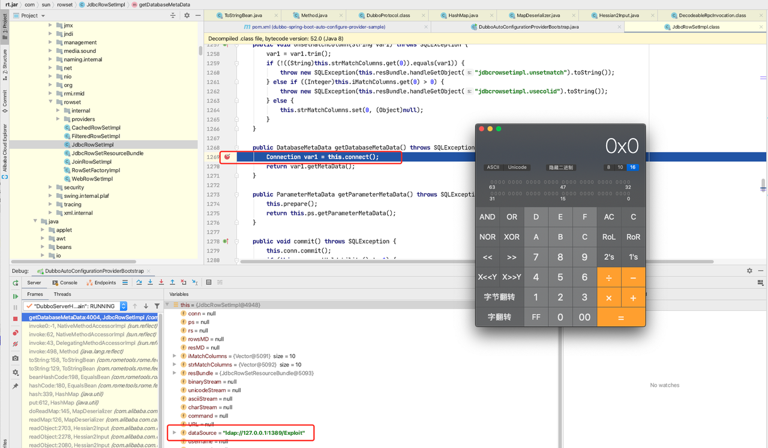Screen dimensions: 768x448
Task: Click the Mute Breakpoints icon
Action: [15, 344]
